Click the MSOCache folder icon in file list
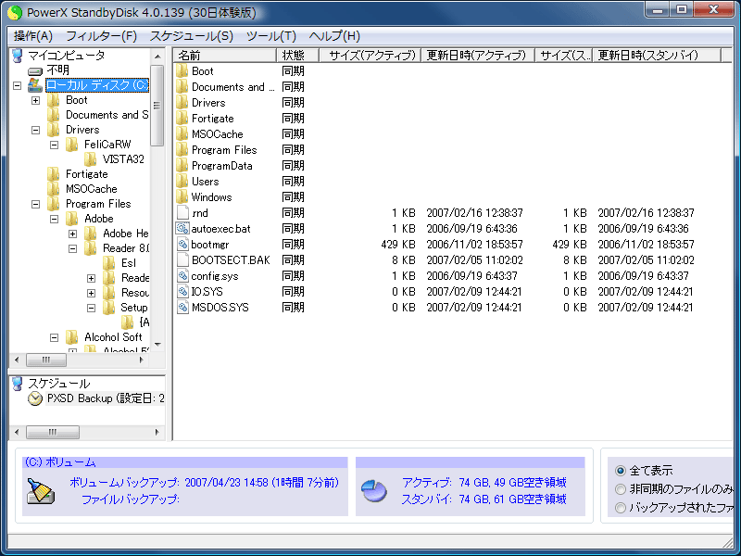Viewport: 741px width, 556px height. [x=182, y=133]
